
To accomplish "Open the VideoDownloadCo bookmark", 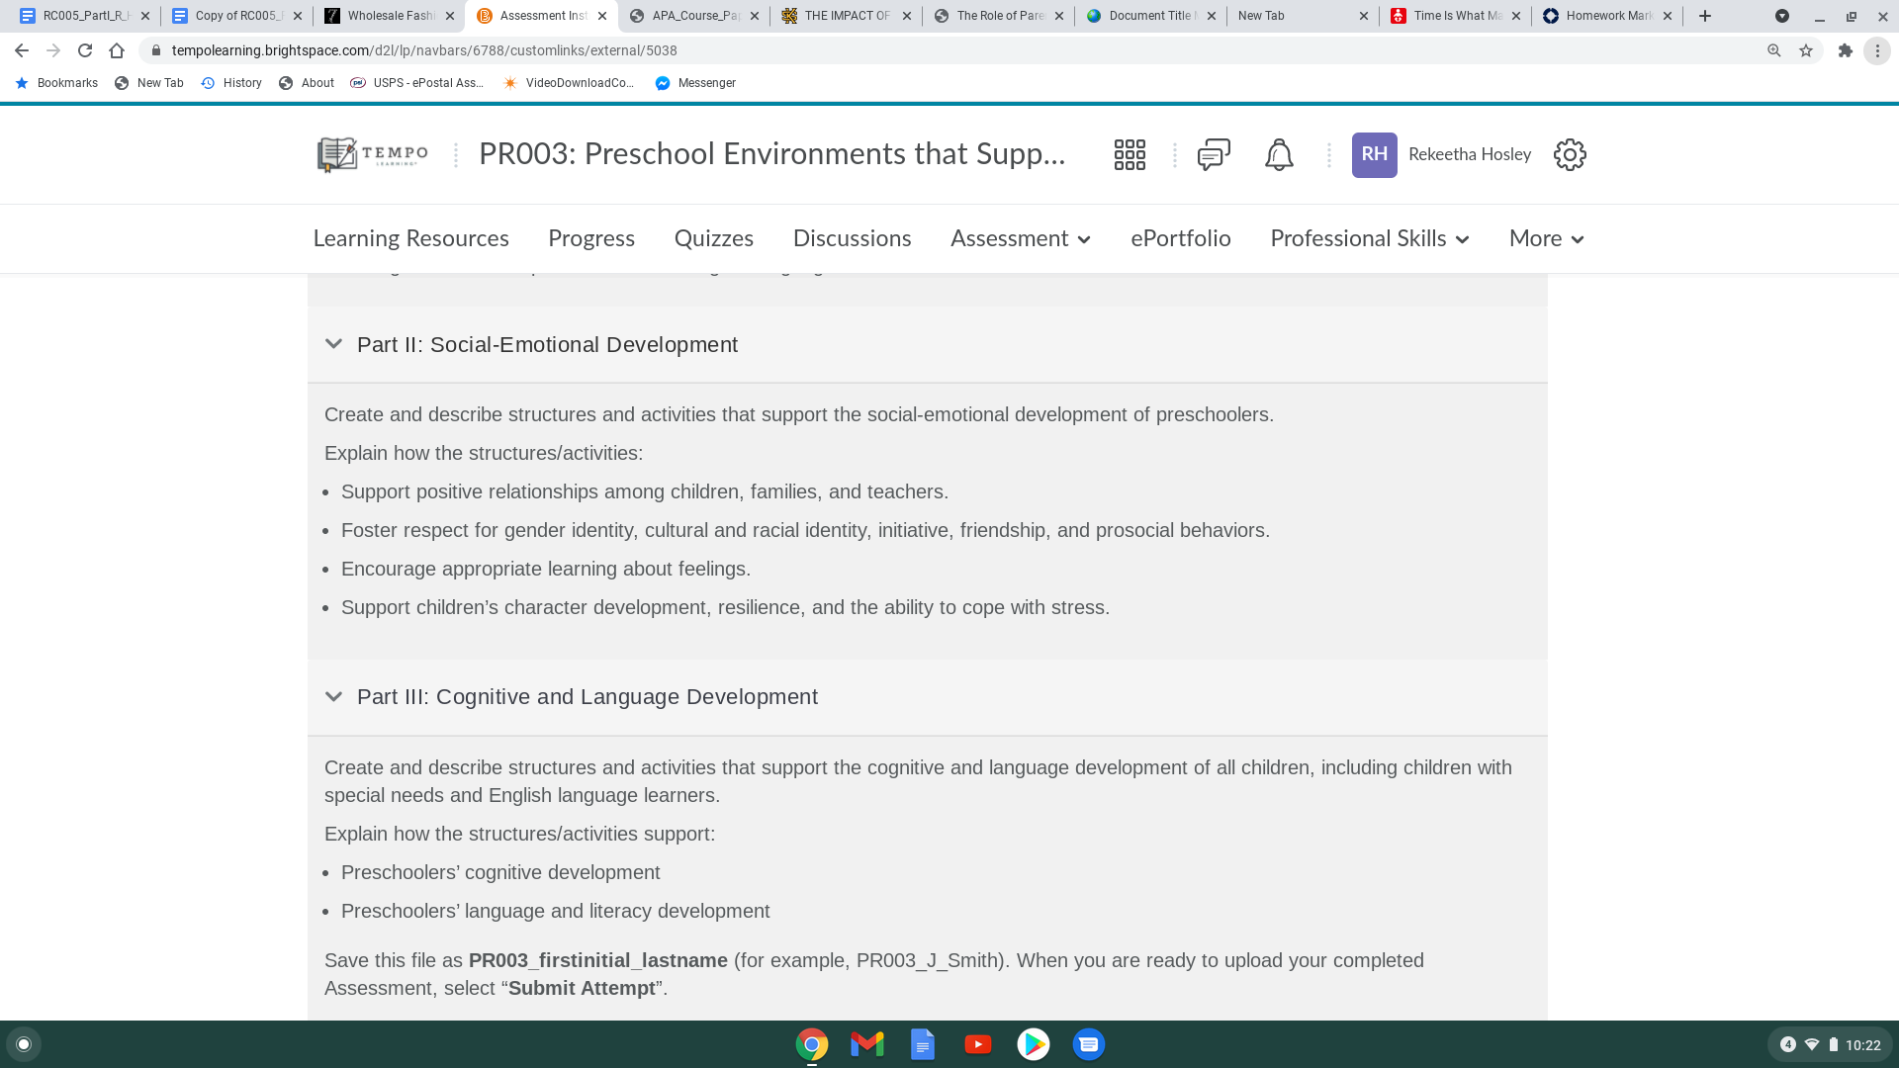I will click(x=569, y=83).
